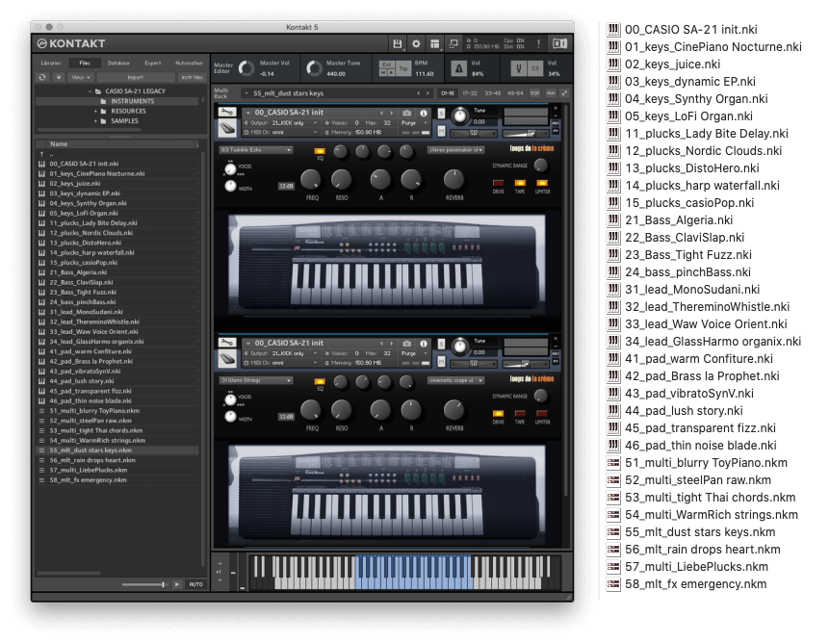Toggle the tuning fork reference tone

(519, 68)
